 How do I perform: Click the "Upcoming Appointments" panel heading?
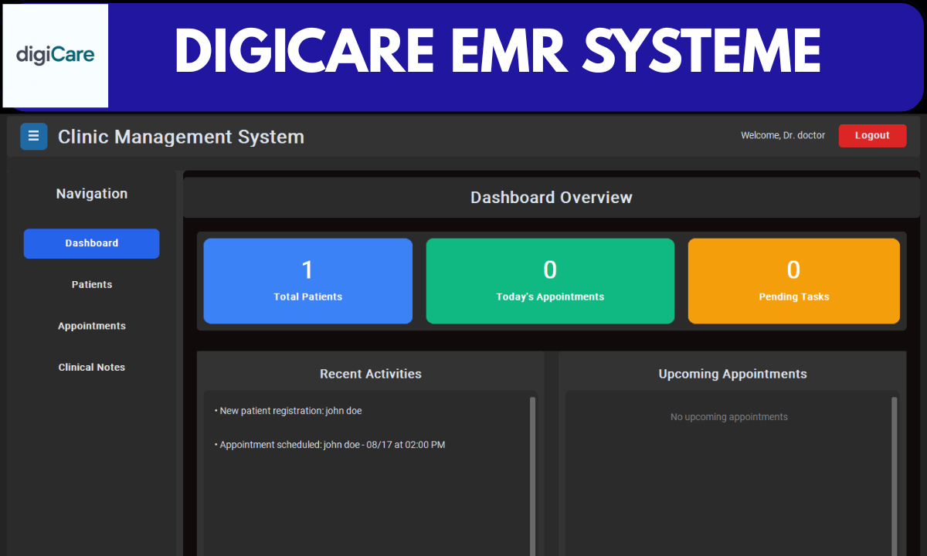(732, 374)
